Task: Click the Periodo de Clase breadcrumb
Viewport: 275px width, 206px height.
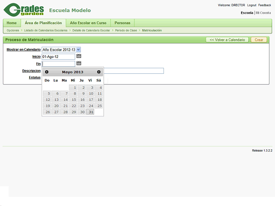Action: pos(126,30)
